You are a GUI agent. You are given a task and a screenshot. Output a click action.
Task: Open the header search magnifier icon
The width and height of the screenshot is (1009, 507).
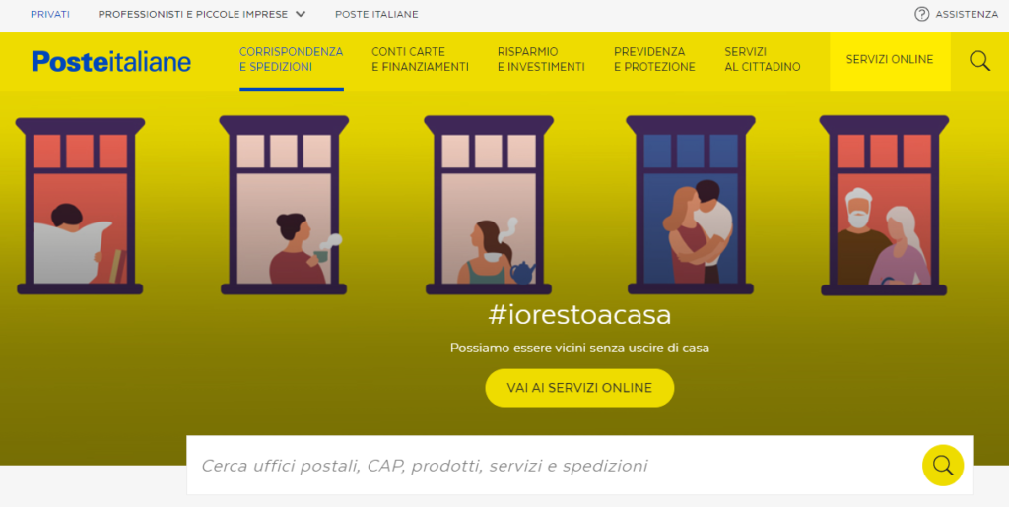(x=979, y=61)
